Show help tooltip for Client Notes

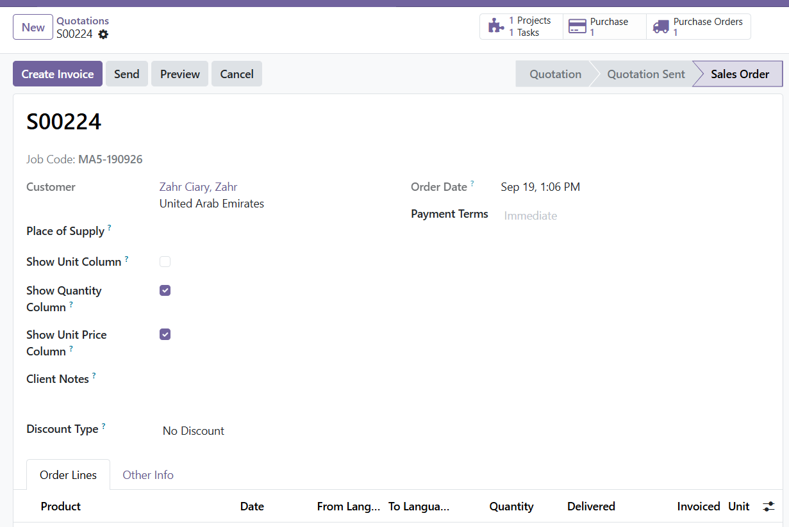pos(94,375)
